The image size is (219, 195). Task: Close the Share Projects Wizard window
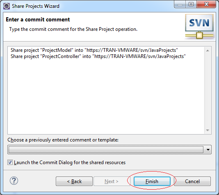[x=206, y=5]
